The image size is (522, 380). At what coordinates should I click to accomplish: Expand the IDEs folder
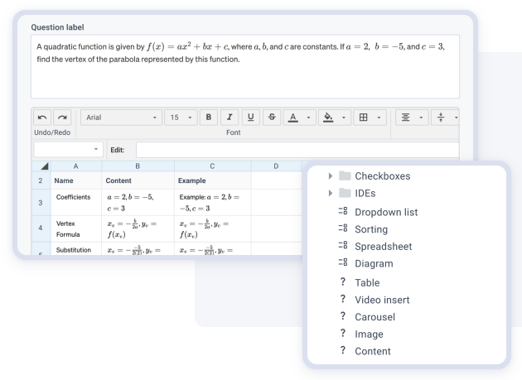tap(330, 194)
